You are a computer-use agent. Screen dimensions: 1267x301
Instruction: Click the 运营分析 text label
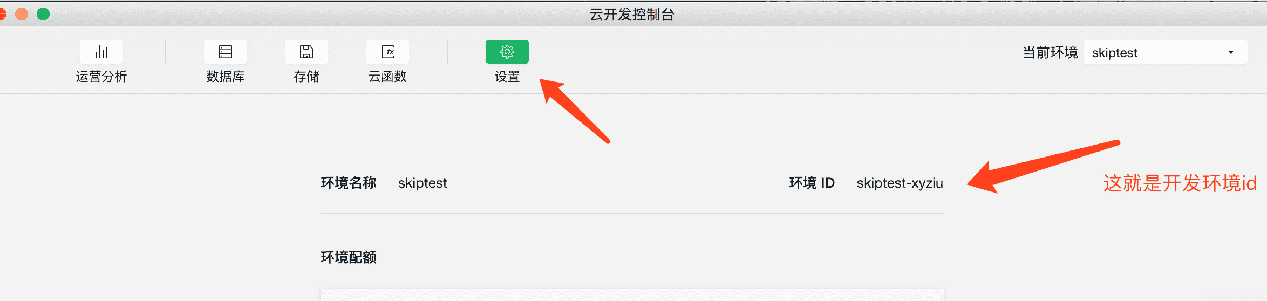pyautogui.click(x=101, y=77)
